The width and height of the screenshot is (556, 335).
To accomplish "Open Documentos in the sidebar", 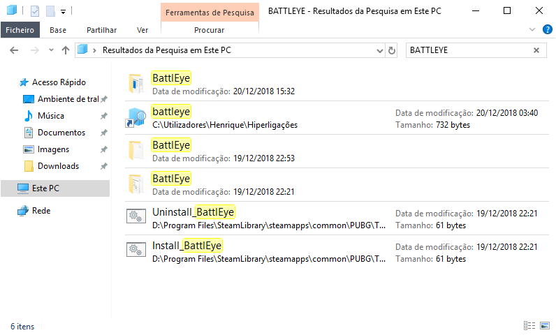I will pos(61,133).
